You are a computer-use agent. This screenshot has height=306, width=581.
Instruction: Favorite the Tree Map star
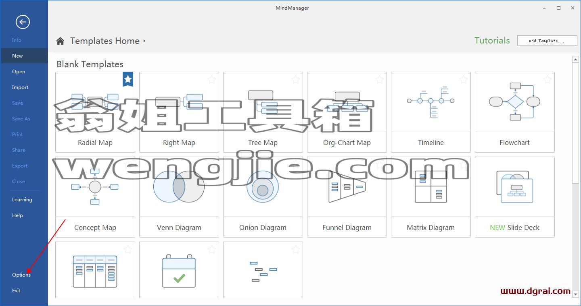(x=296, y=79)
